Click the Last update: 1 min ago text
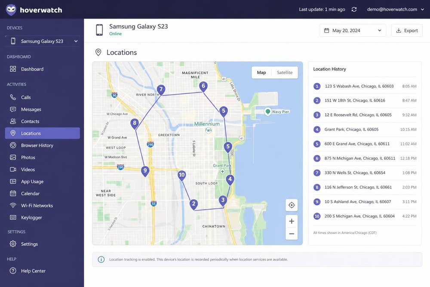The height and width of the screenshot is (287, 430). [x=322, y=9]
